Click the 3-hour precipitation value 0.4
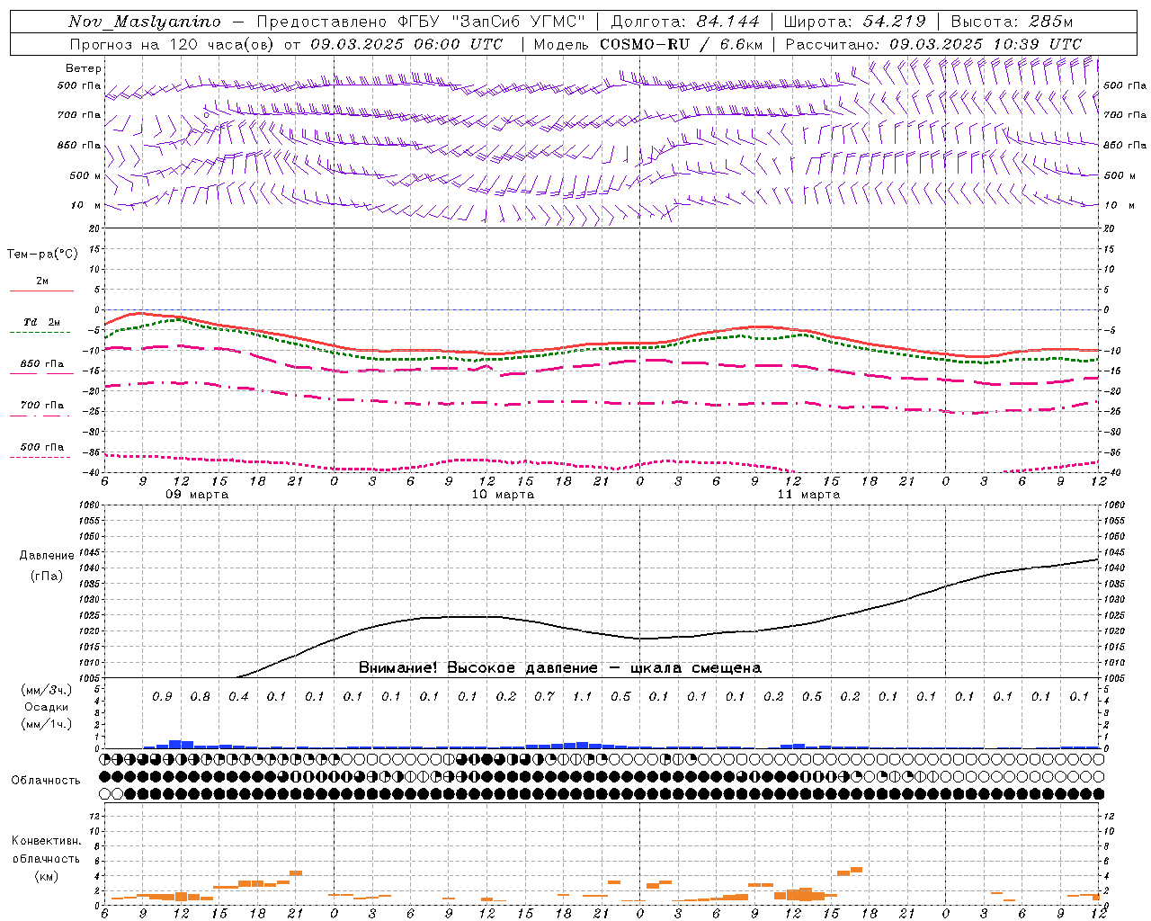Viewport: 1151px width, 921px height. [x=238, y=697]
